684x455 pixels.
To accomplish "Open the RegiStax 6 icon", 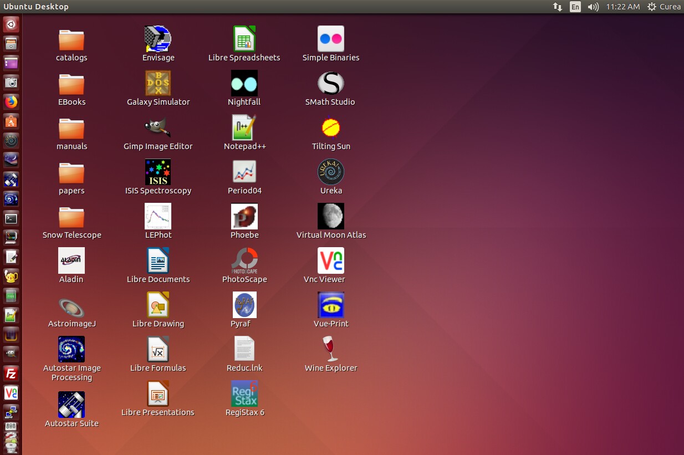I will pos(244,393).
